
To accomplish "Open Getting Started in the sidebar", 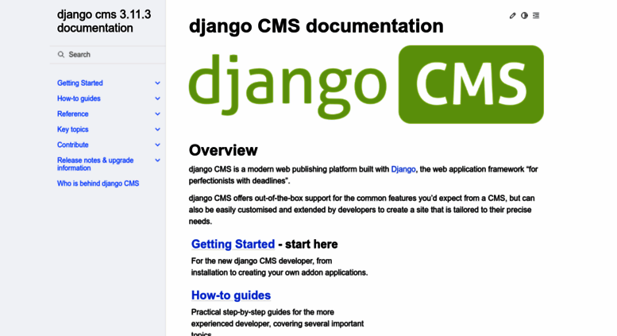I will pyautogui.click(x=80, y=83).
